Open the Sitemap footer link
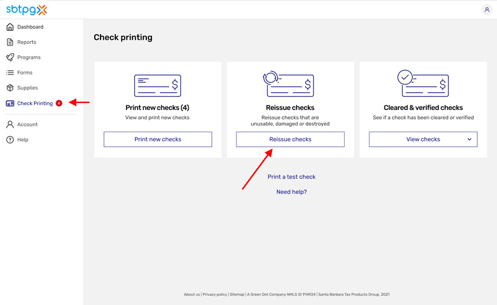 tap(237, 294)
